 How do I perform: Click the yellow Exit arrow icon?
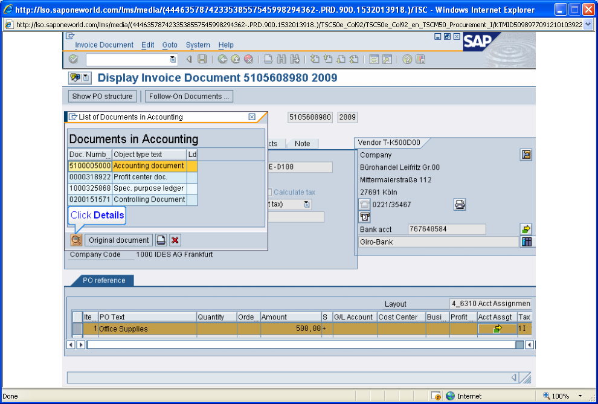pos(236,59)
